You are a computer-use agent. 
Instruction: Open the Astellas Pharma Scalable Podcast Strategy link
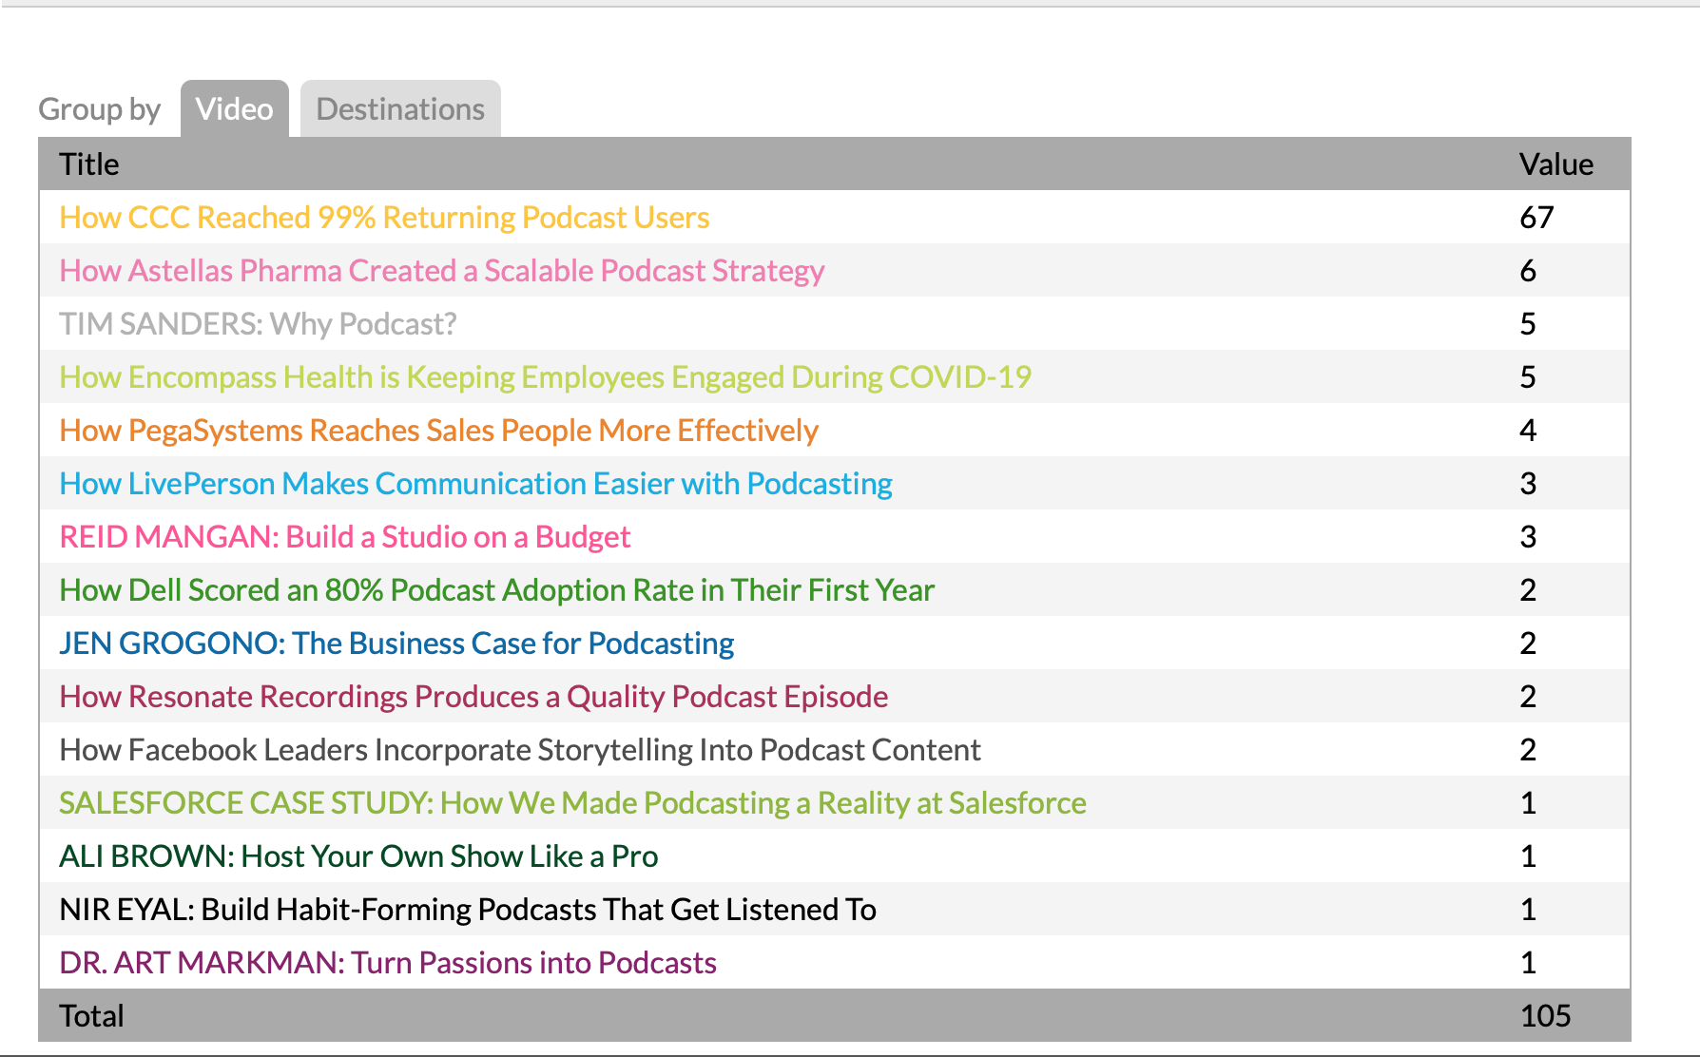(x=441, y=271)
